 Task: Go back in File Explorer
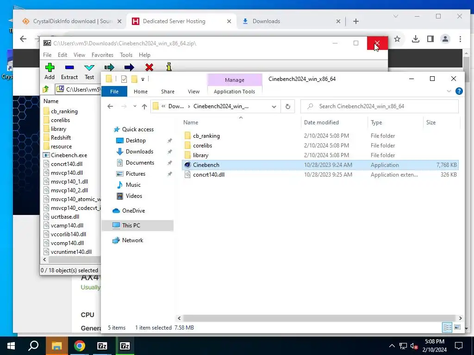(x=110, y=106)
